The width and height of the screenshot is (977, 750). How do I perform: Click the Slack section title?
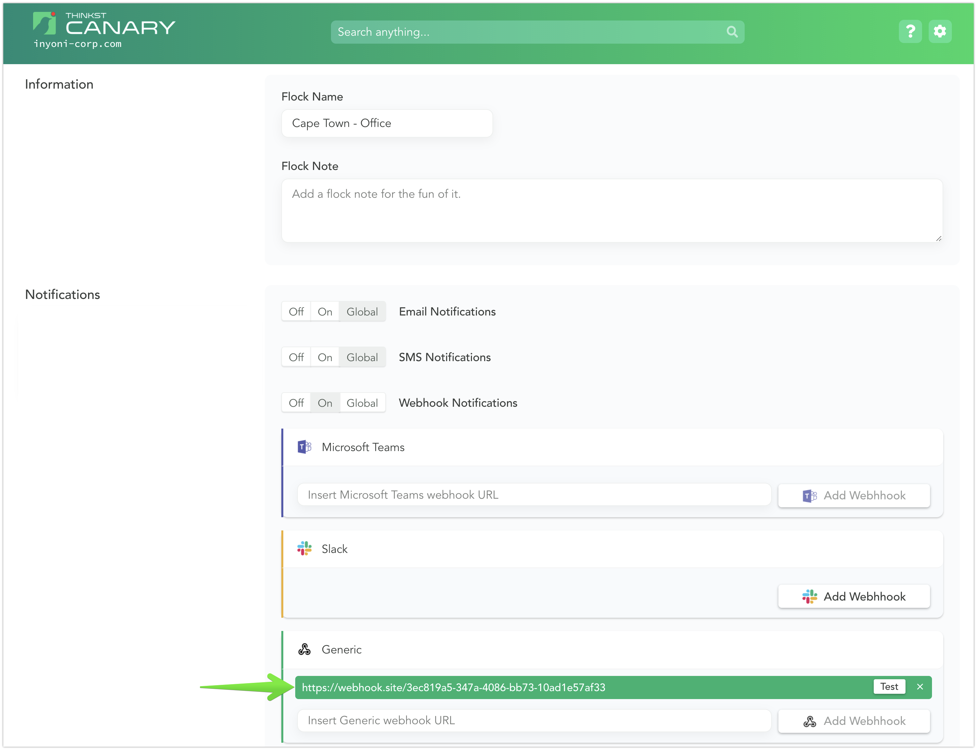335,549
